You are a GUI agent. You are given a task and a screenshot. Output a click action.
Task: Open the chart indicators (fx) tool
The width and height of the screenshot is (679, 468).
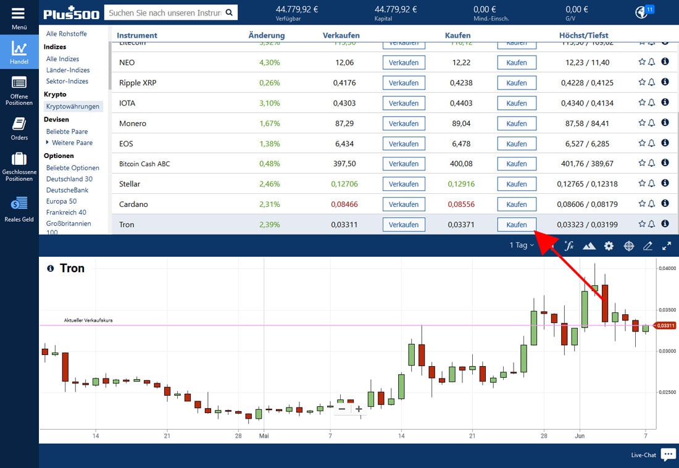[569, 246]
